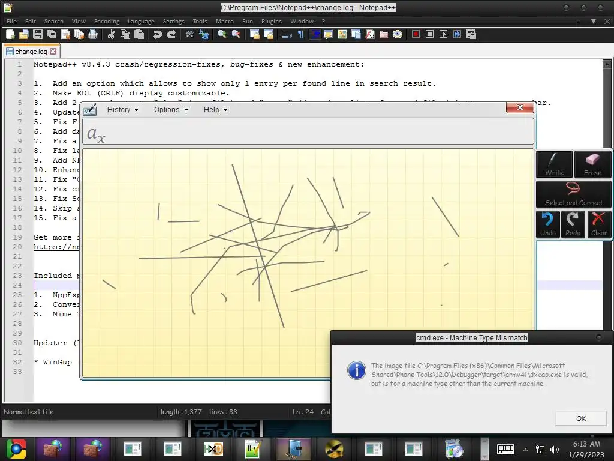Click Undo in Math Input Panel
Image resolution: width=614 pixels, height=461 pixels.
pyautogui.click(x=548, y=224)
